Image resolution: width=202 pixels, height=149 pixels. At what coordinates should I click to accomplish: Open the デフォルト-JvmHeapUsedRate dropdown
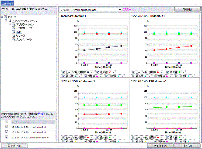point(120,10)
